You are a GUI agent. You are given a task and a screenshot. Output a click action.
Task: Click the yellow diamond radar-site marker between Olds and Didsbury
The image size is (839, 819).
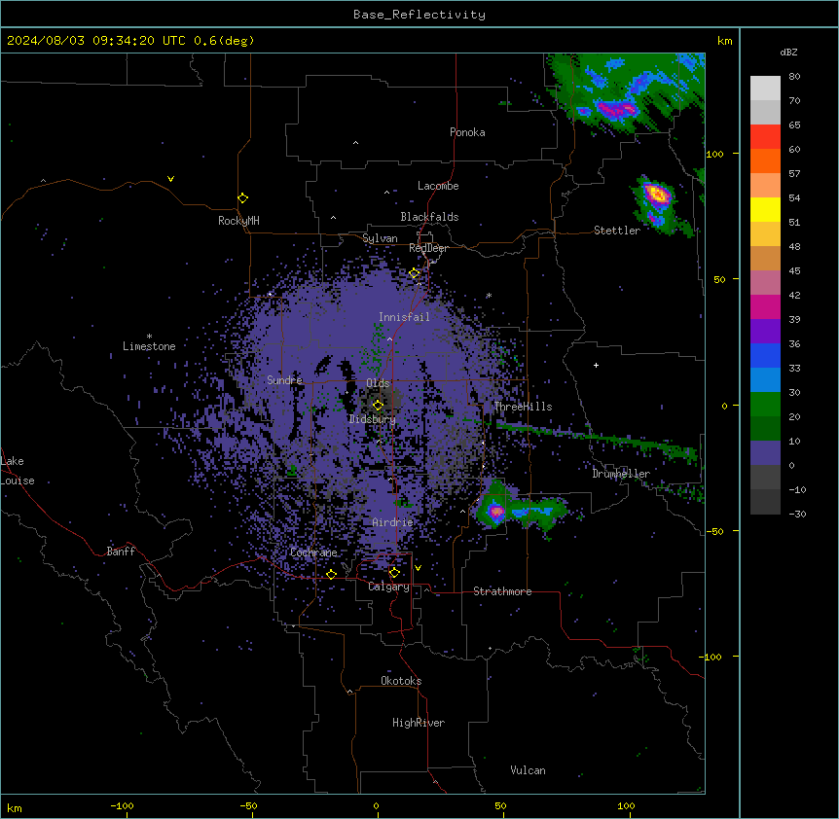pyautogui.click(x=378, y=406)
